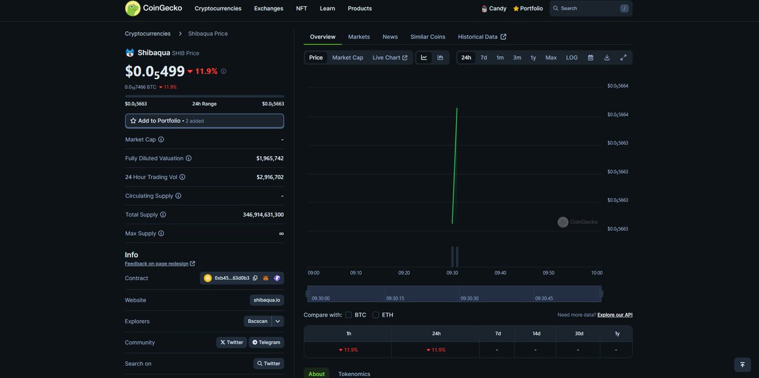The height and width of the screenshot is (378, 759).
Task: Show Circulating Supply info icon
Action: coord(178,196)
